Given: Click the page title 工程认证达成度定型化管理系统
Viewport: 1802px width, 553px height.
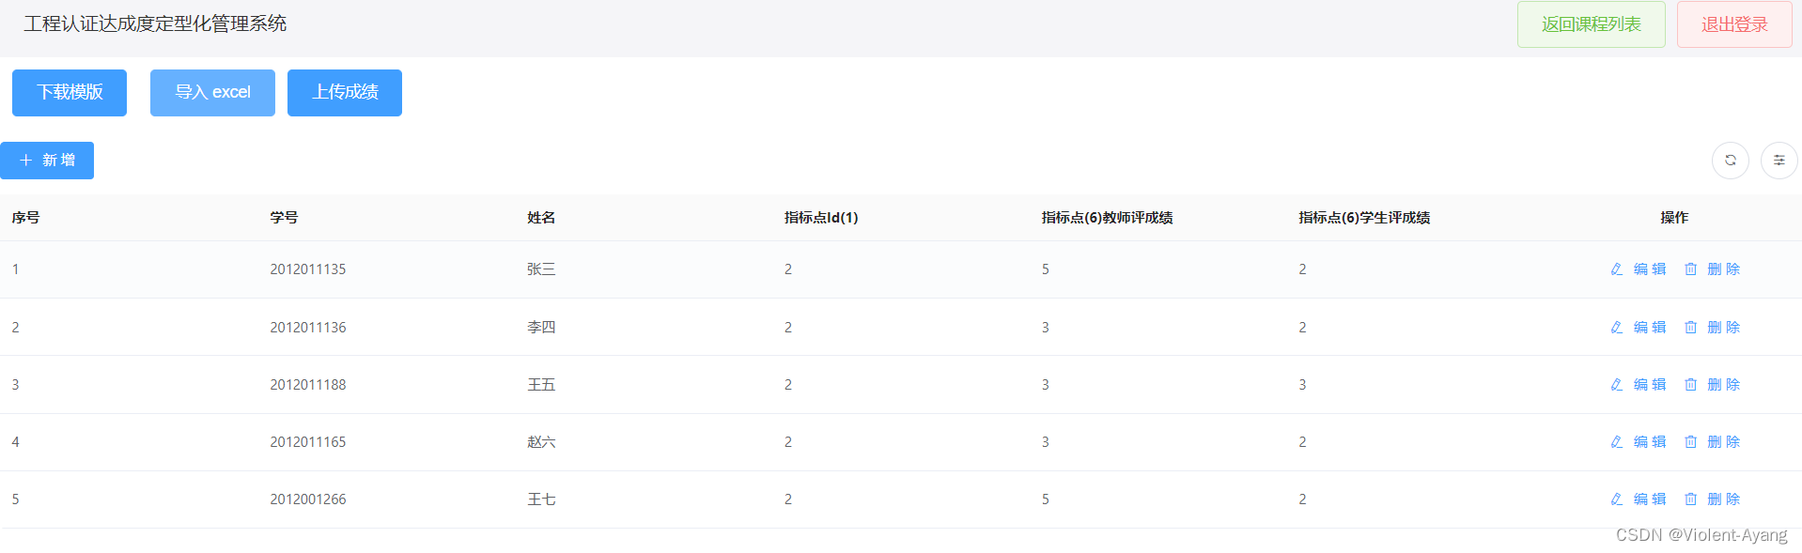Looking at the screenshot, I should click(x=155, y=23).
